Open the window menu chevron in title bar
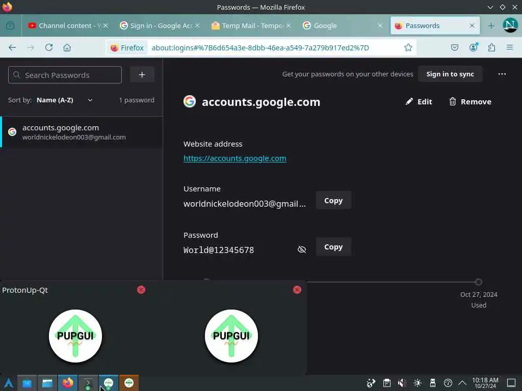Viewport: 522px width, 391px height. pyautogui.click(x=490, y=7)
